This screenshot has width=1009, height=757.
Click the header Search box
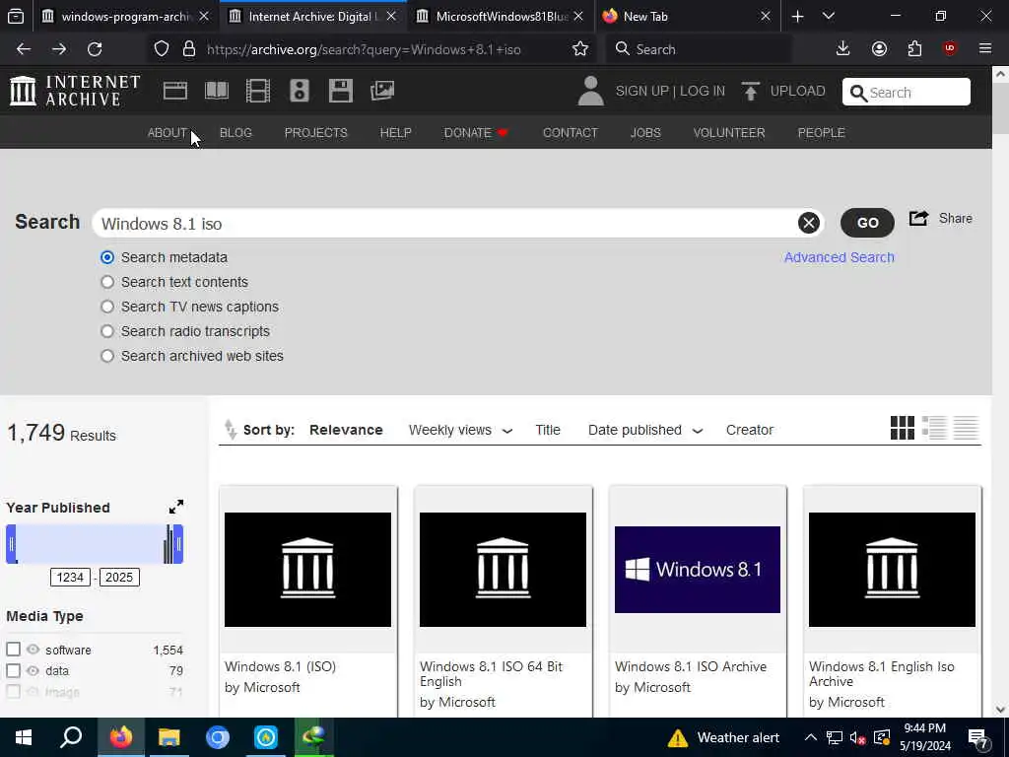(907, 92)
